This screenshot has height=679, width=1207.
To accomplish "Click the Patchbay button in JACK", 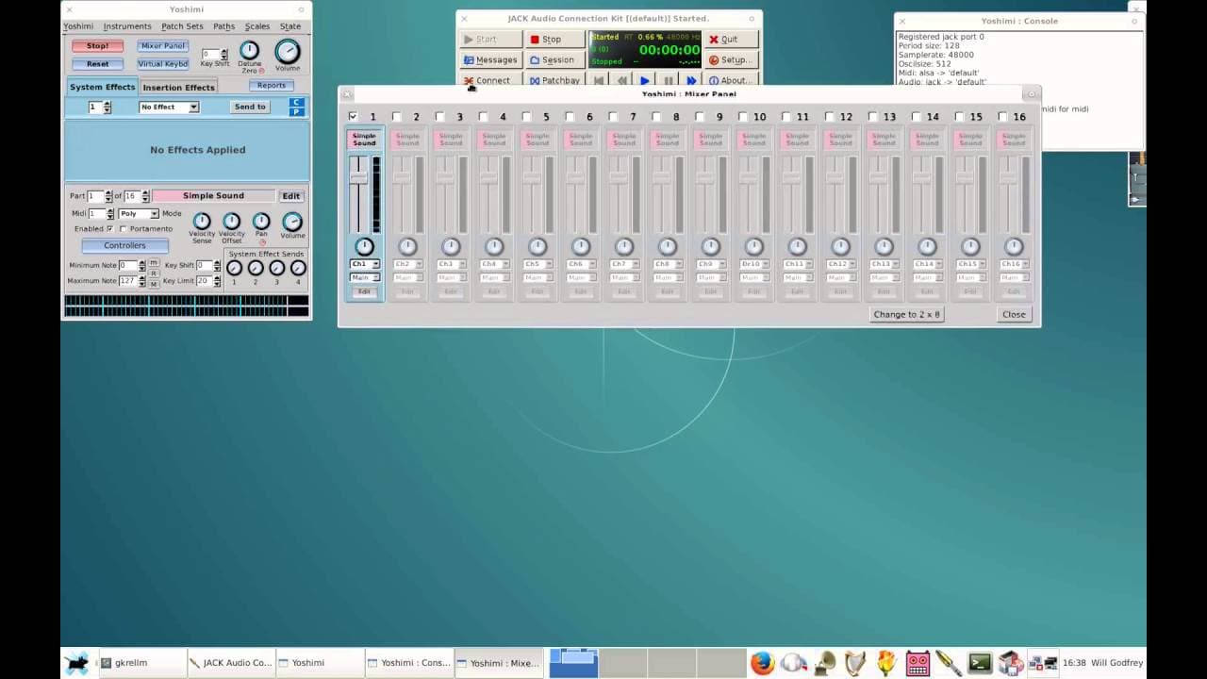I will tap(554, 80).
